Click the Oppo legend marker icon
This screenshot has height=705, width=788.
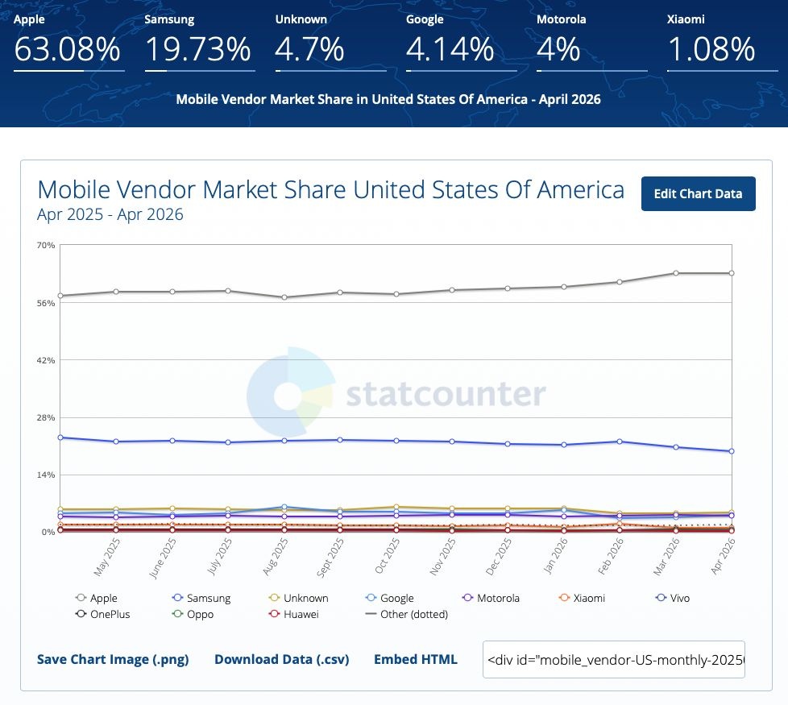pyautogui.click(x=177, y=613)
